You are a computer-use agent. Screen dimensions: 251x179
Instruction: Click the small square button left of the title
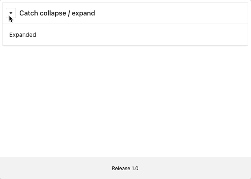11,13
